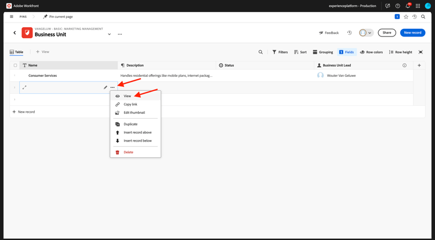Screen dimensions: 435x240
Task: Edit the selected cell with pencil icon
Action: click(x=106, y=87)
